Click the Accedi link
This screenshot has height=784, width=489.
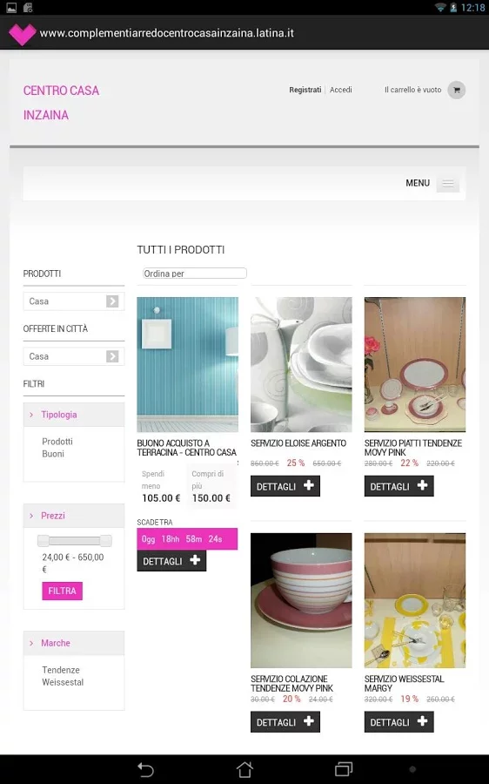click(341, 90)
